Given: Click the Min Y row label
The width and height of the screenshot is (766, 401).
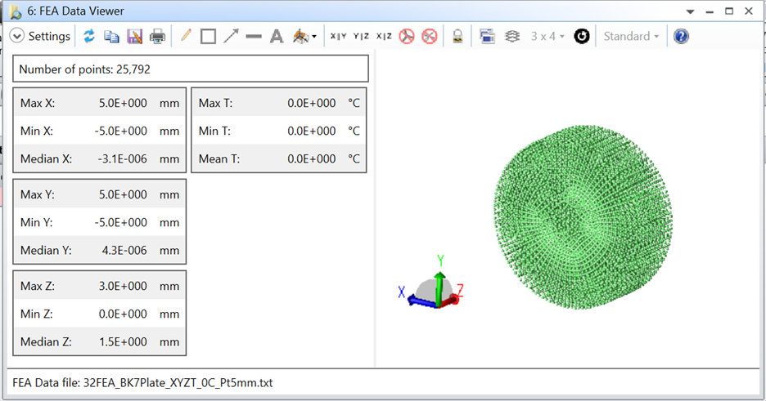Looking at the screenshot, I should [x=37, y=223].
